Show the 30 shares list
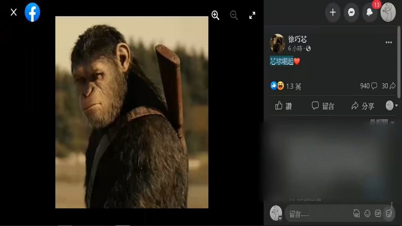This screenshot has width=402, height=226. tap(388, 86)
